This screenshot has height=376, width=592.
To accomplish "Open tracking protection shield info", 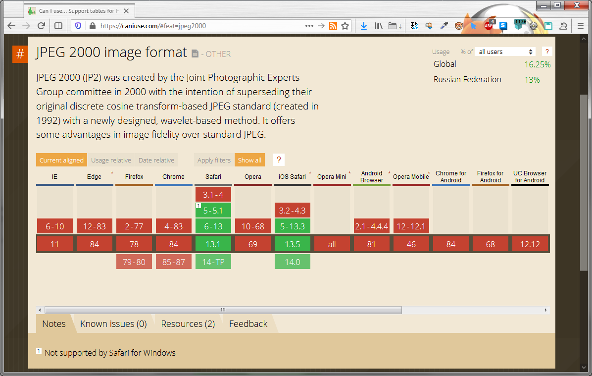I will 78,26.
